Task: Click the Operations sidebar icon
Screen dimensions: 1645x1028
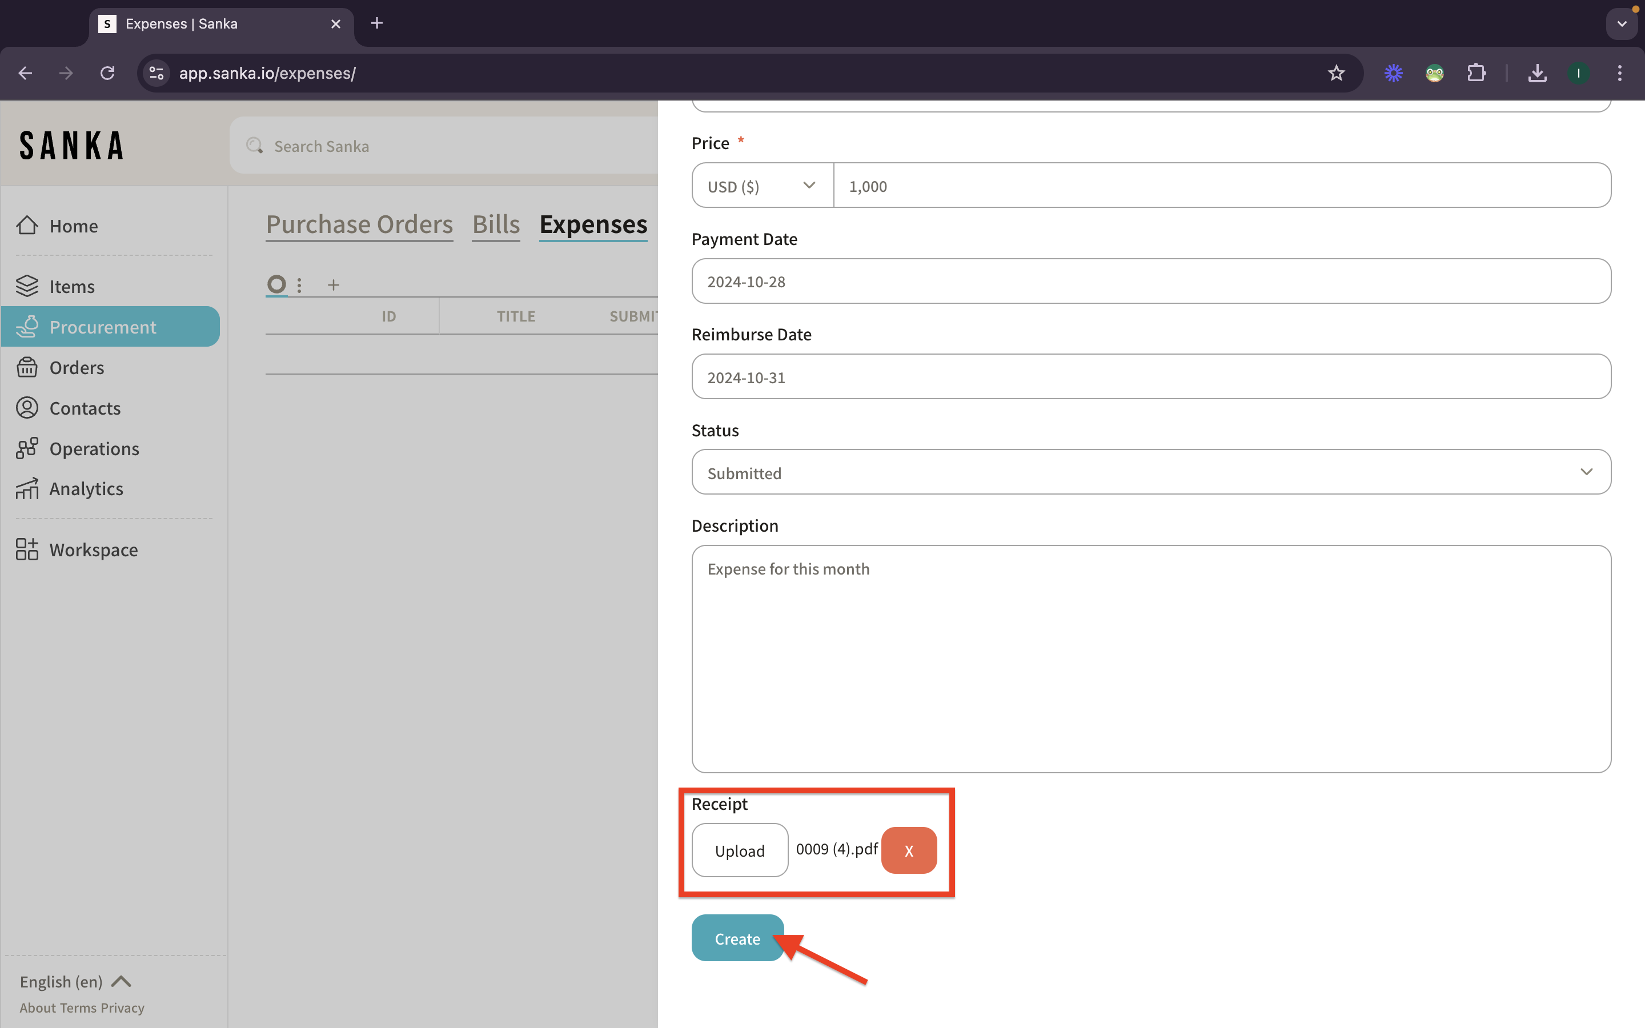Action: [27, 448]
